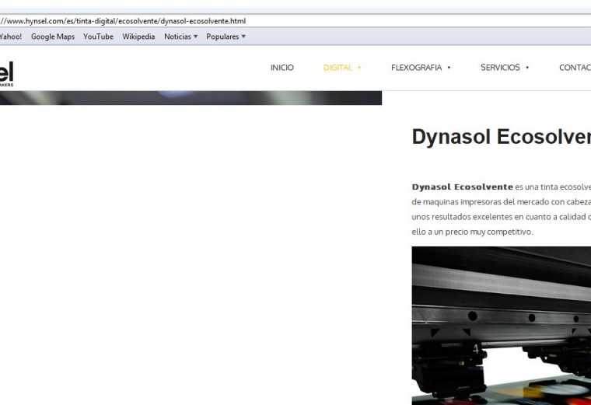This screenshot has width=591, height=405.
Task: Open the Yahoo! bookmark
Action: coord(11,37)
